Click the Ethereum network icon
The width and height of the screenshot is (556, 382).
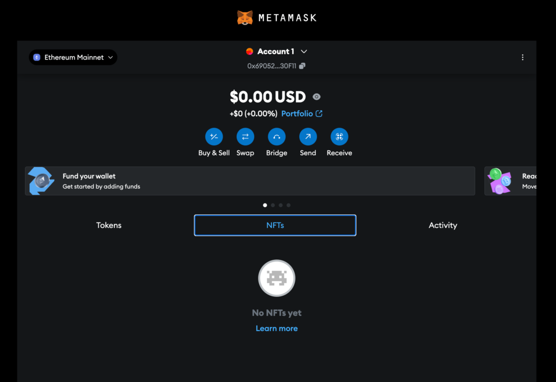36,58
